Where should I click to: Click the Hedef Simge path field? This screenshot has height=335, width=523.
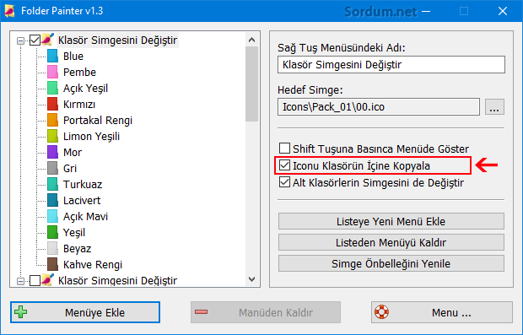(x=379, y=107)
